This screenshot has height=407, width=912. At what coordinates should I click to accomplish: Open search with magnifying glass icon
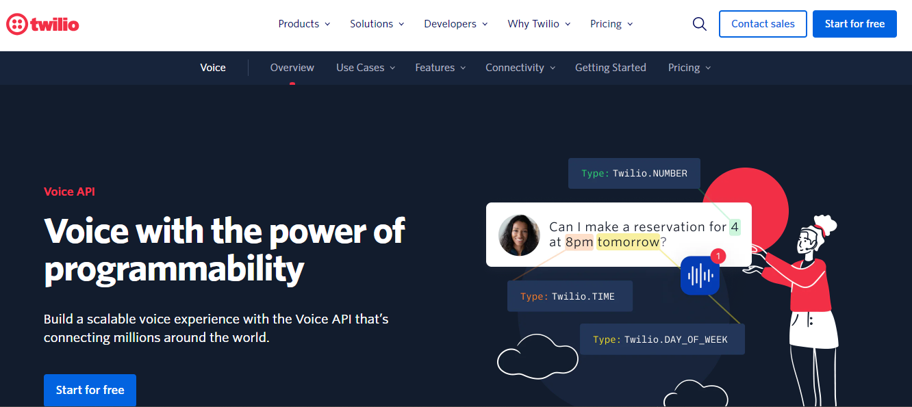[699, 24]
